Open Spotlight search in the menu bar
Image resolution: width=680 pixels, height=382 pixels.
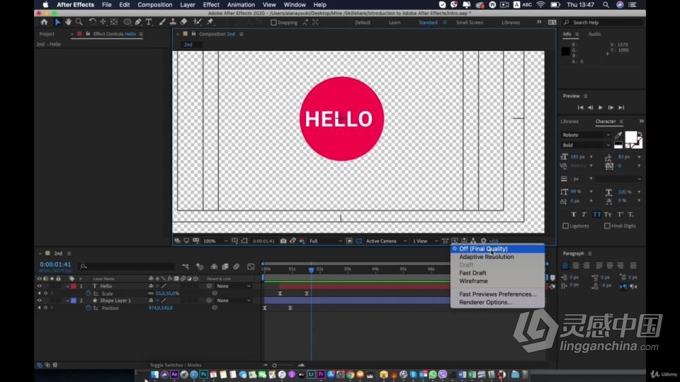[x=606, y=5]
